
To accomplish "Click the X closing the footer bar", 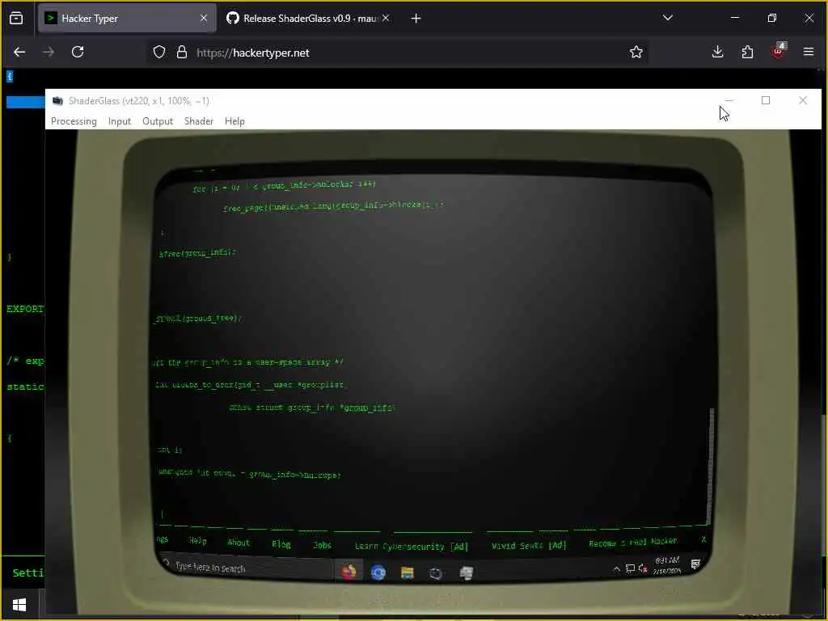I will [703, 539].
